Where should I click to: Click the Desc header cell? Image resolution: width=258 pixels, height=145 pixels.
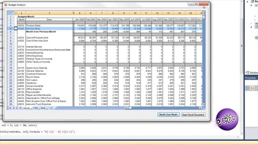[49, 20]
